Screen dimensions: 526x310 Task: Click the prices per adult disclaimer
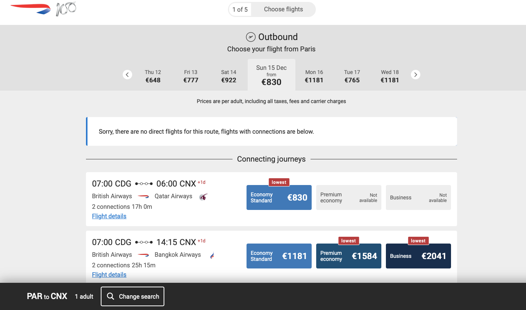tap(271, 101)
